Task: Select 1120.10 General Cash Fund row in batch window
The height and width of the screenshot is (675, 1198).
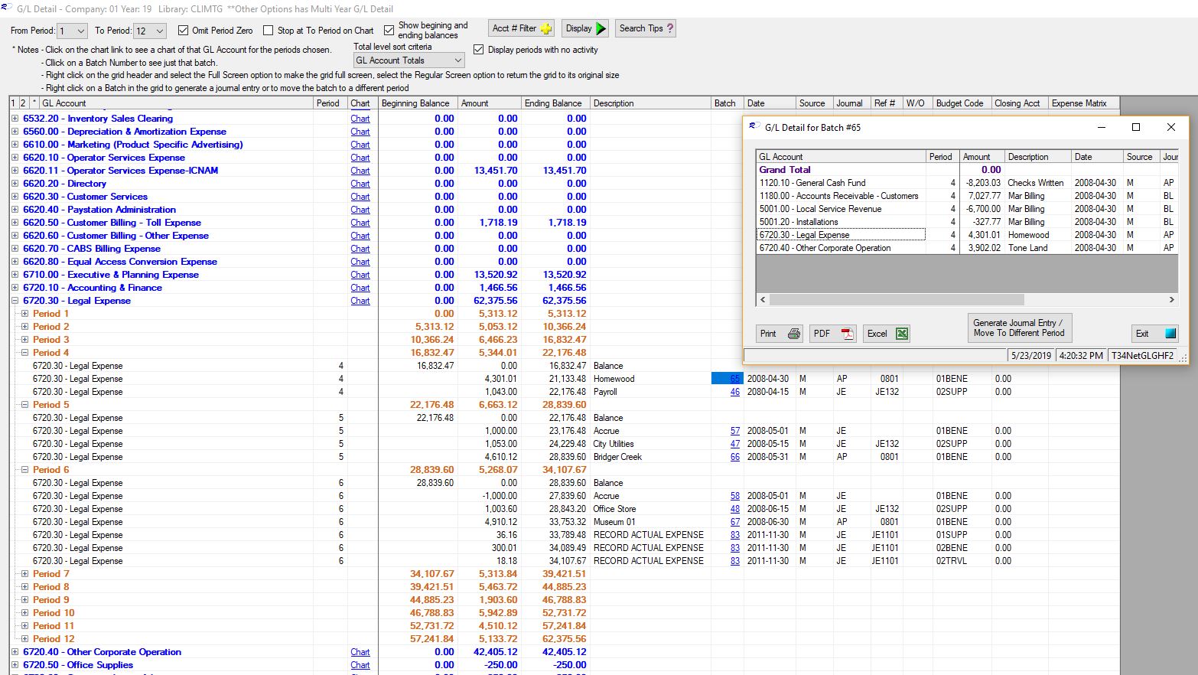Action: (967, 183)
